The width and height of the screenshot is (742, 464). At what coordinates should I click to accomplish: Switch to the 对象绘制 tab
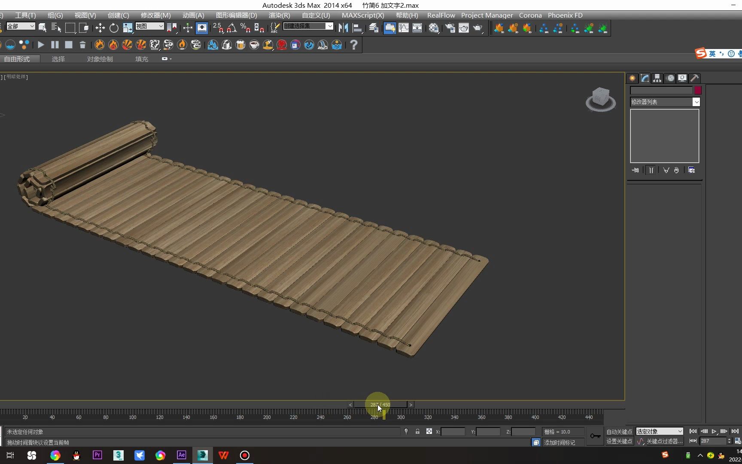coord(100,59)
